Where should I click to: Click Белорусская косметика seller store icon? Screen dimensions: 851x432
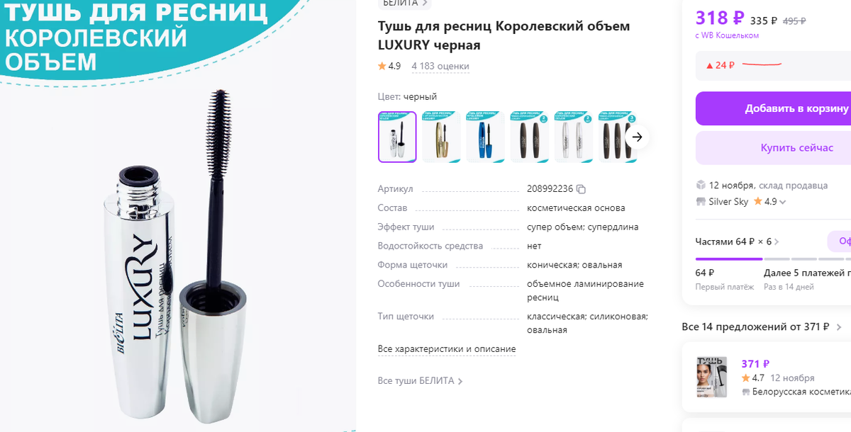point(746,392)
